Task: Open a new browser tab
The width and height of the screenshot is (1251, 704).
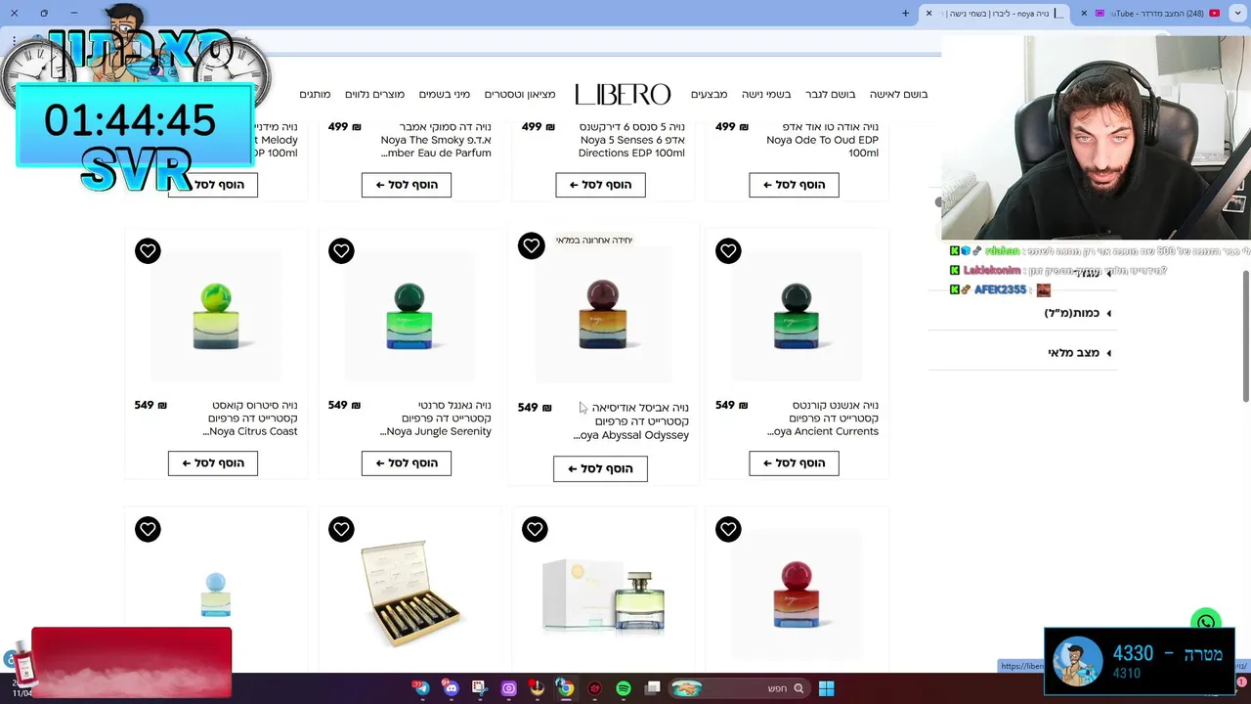Action: (905, 14)
